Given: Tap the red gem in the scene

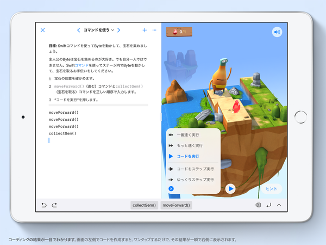Looking at the screenshot, I should pos(236,107).
